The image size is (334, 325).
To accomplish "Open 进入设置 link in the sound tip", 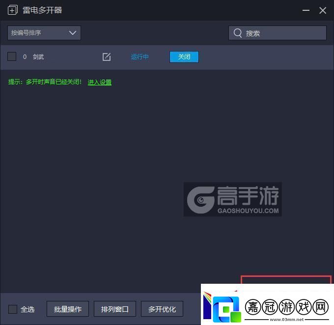I will pos(100,82).
